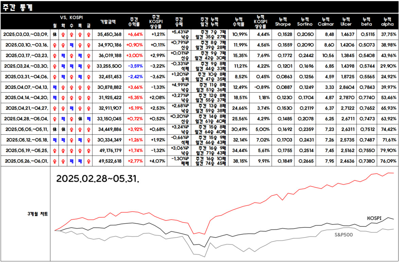This screenshot has width=399, height=263.
Task: Click the weekly KOSPI change -3.62%
Action: point(158,76)
